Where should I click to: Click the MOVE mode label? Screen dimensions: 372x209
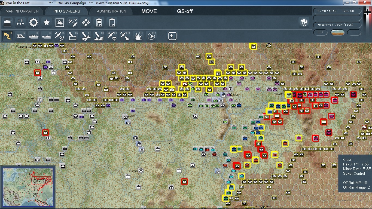[x=149, y=11]
